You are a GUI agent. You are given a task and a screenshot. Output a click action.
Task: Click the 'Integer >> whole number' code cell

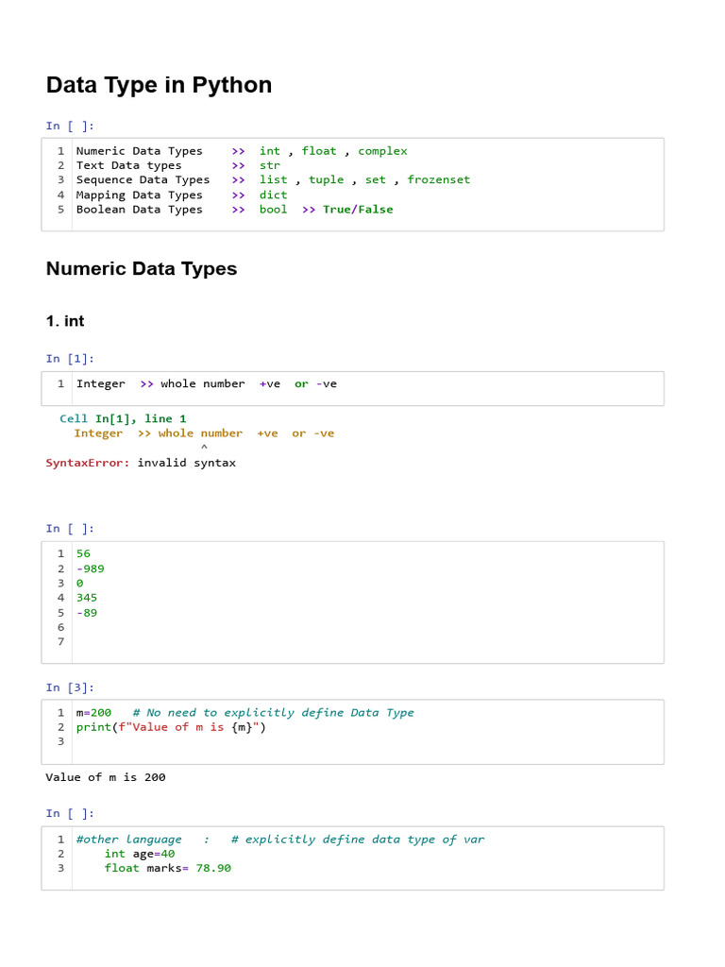point(353,388)
